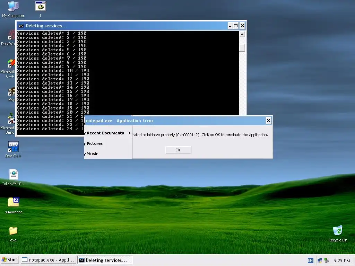Click the network computers tray icon

tap(320, 260)
